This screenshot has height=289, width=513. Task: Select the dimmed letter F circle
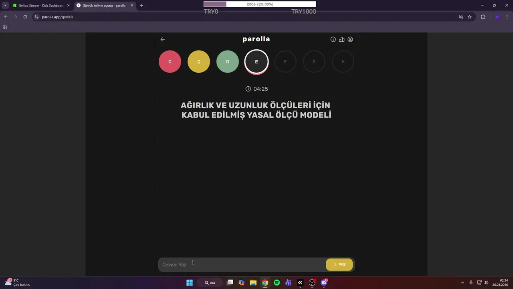(285, 62)
